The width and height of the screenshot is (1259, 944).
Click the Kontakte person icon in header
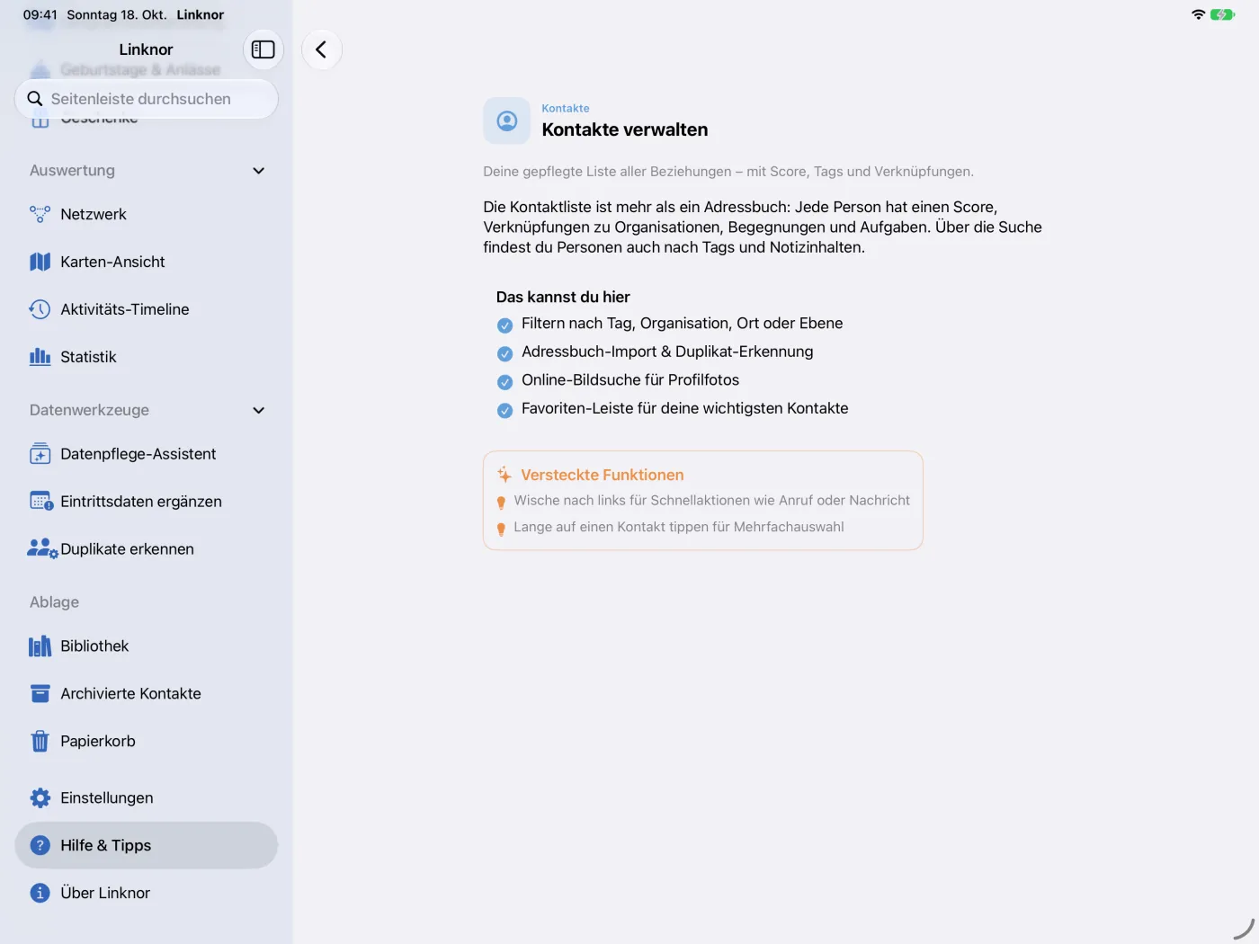pyautogui.click(x=507, y=120)
